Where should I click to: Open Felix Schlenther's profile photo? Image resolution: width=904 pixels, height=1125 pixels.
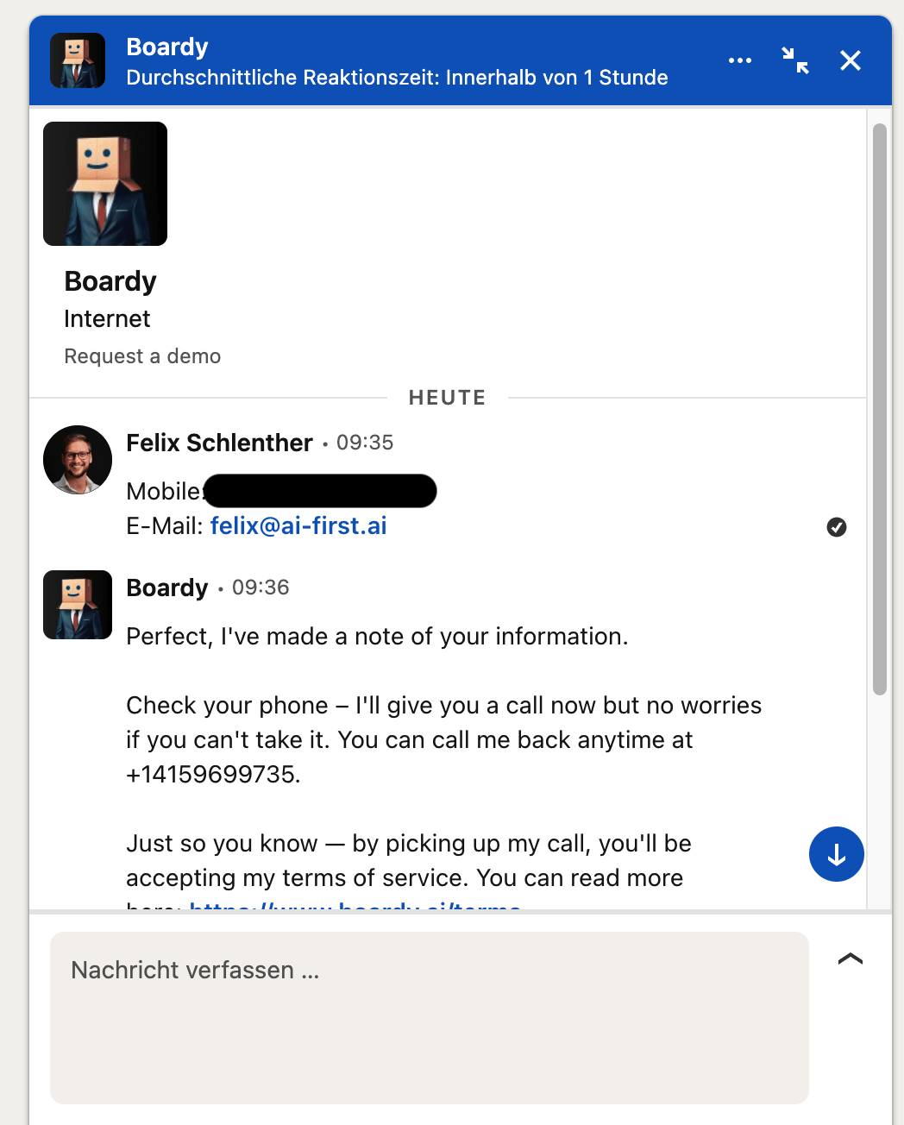(78, 459)
